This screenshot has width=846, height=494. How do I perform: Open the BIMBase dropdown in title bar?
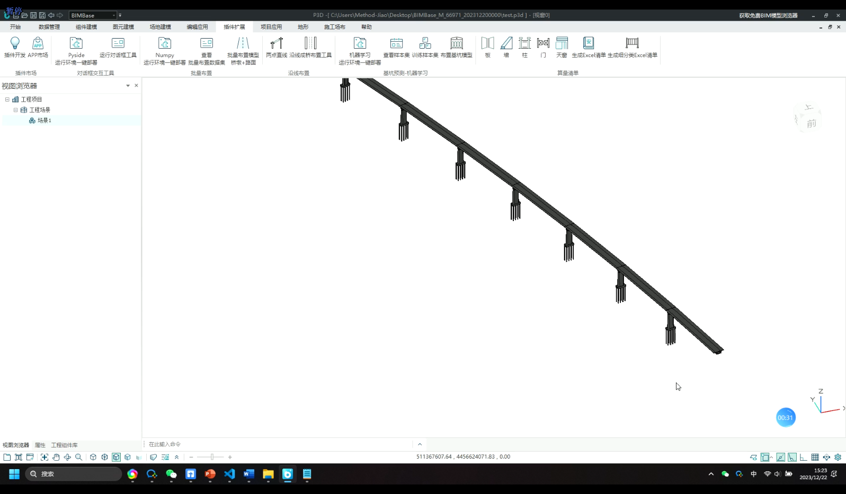(x=113, y=15)
